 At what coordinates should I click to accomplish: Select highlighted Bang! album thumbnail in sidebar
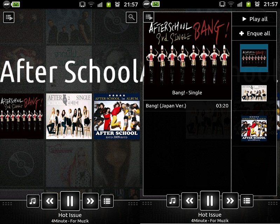point(254,58)
